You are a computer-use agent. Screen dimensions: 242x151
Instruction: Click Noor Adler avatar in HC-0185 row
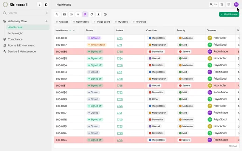209,59
